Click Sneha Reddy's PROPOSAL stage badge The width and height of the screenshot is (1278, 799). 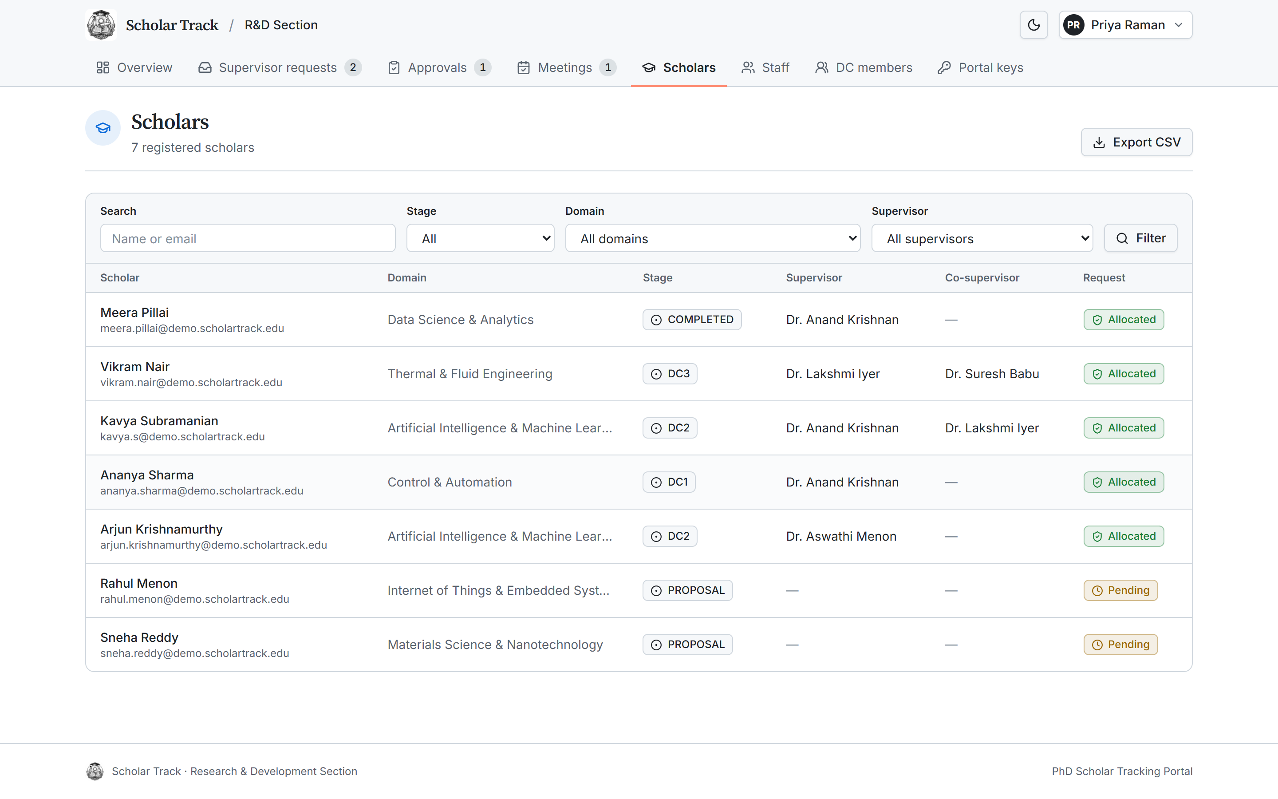click(x=687, y=645)
